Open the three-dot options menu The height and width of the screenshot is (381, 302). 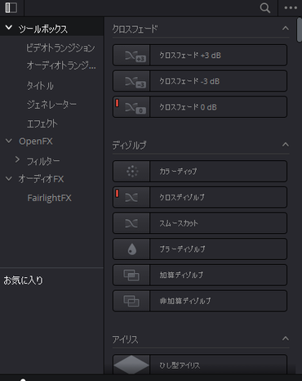point(291,8)
